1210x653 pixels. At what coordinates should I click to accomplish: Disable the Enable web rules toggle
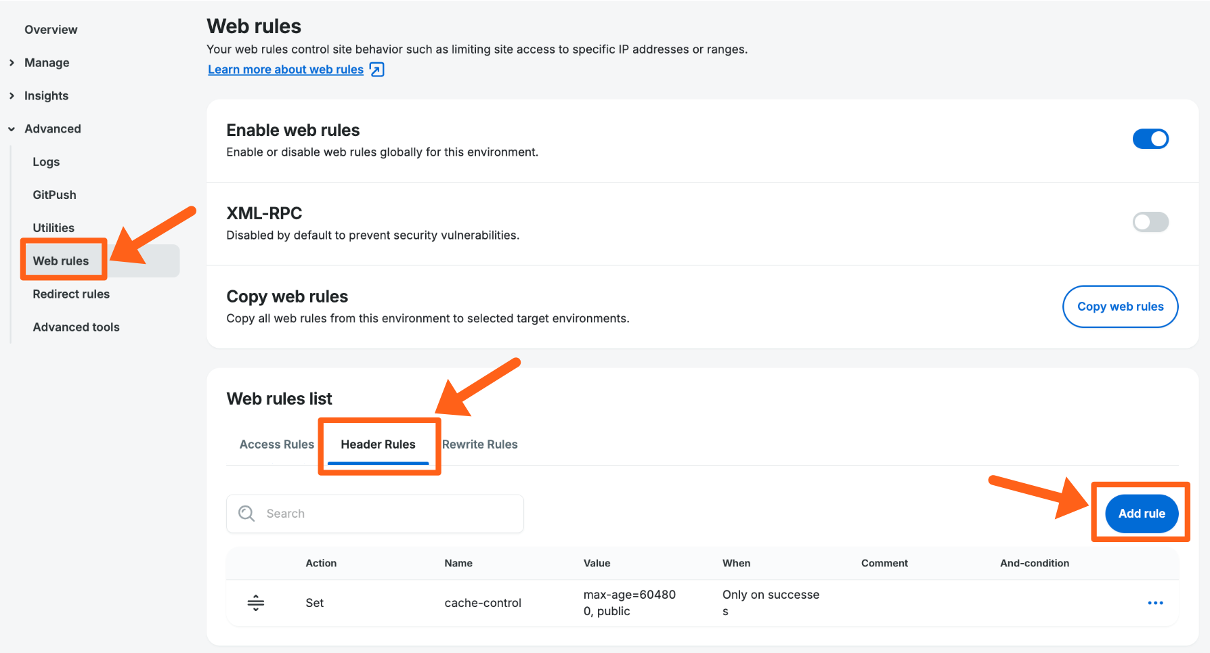click(1150, 139)
